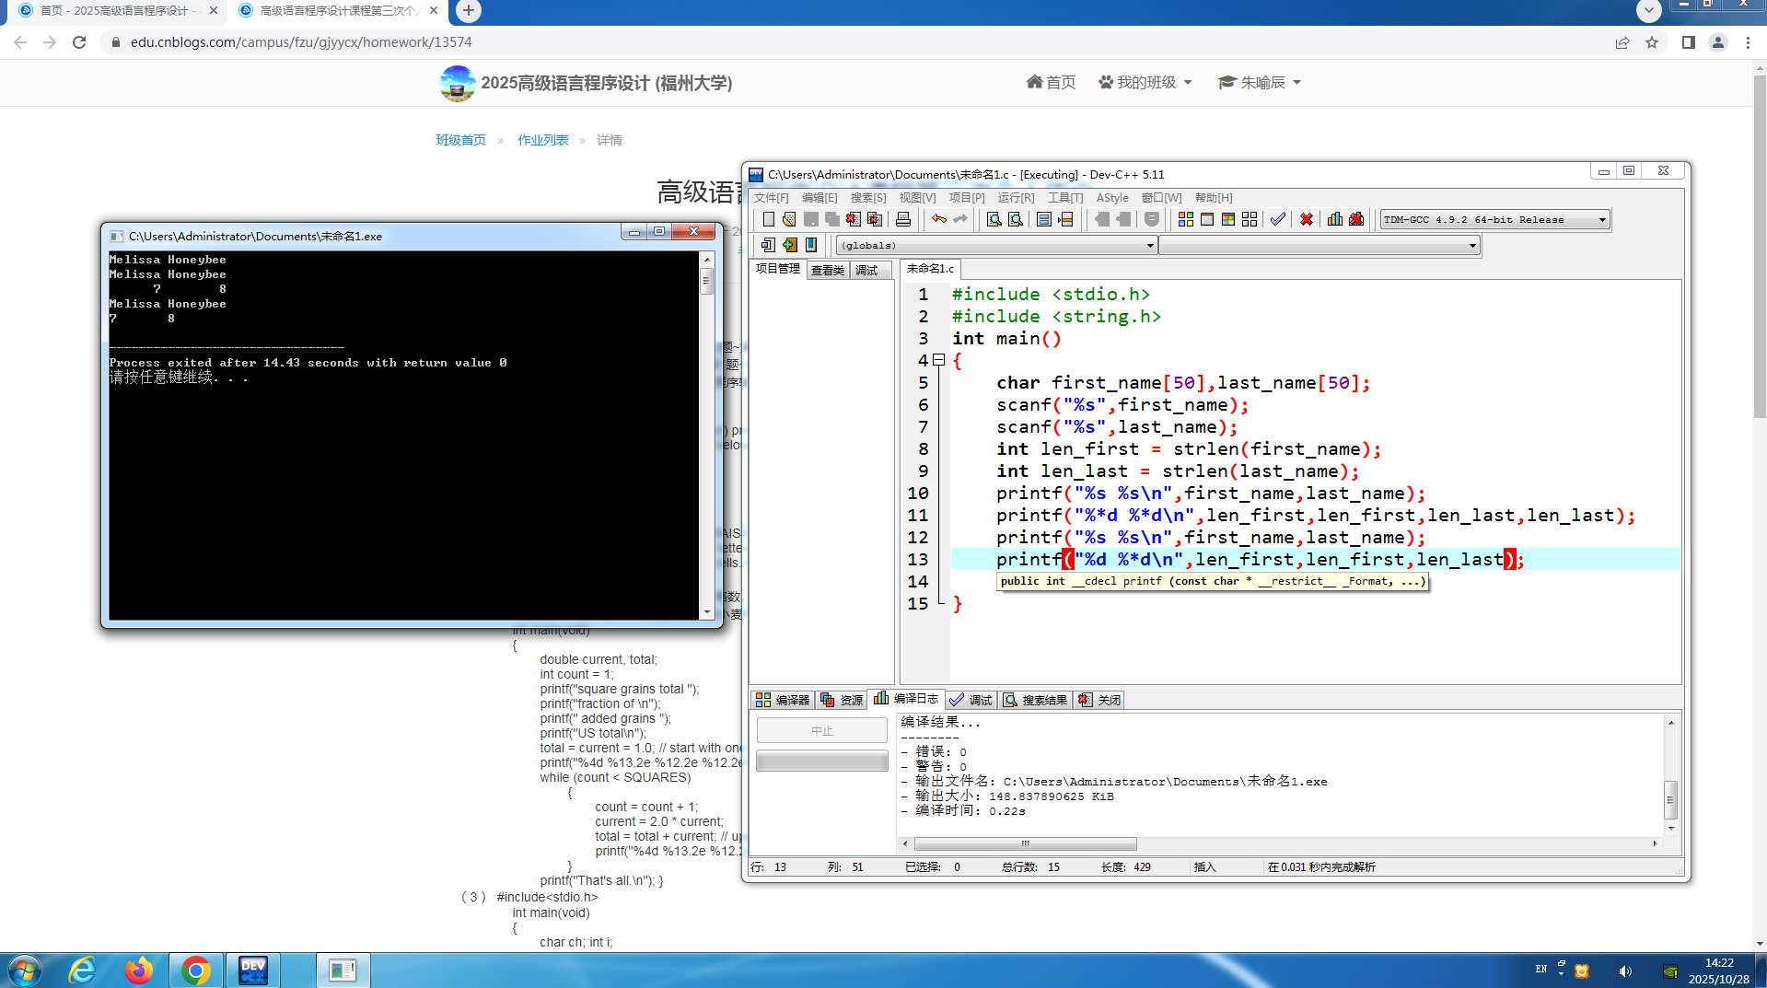Click the New file icon in Dev-C++ toolbar
Screen dimensions: 1767x988
[x=768, y=219]
